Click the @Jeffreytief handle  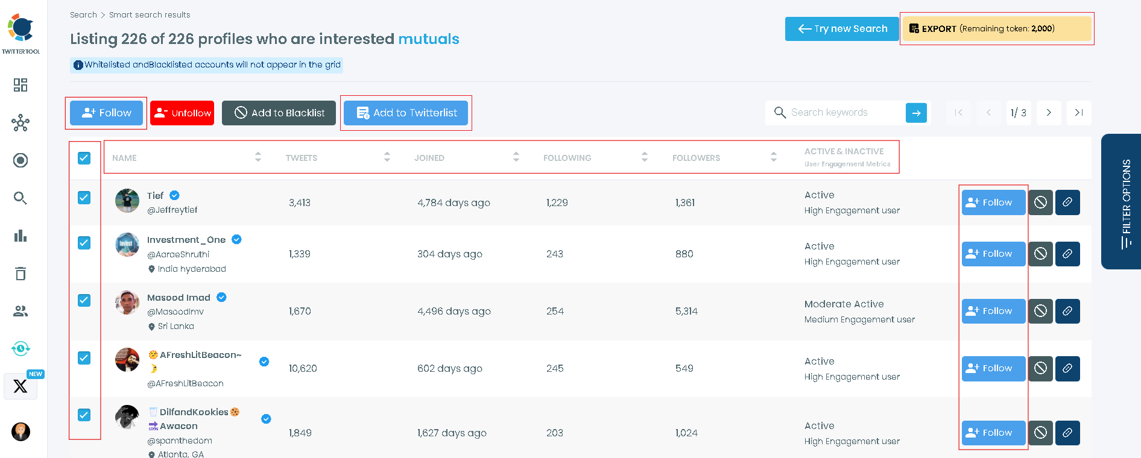click(172, 210)
